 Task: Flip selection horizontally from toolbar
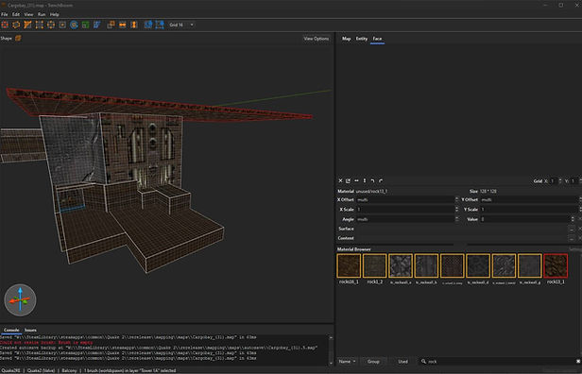[123, 25]
